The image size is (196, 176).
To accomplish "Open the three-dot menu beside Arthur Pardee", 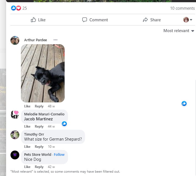I will point(55,40).
